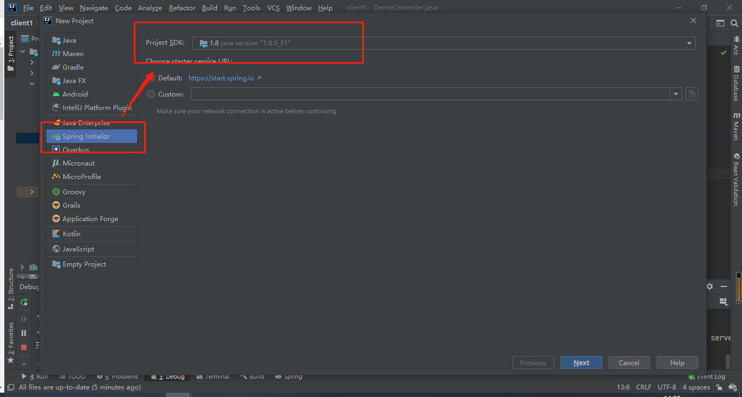The height and width of the screenshot is (397, 742).
Task: Open UTF-8 encoding selector
Action: click(667, 387)
